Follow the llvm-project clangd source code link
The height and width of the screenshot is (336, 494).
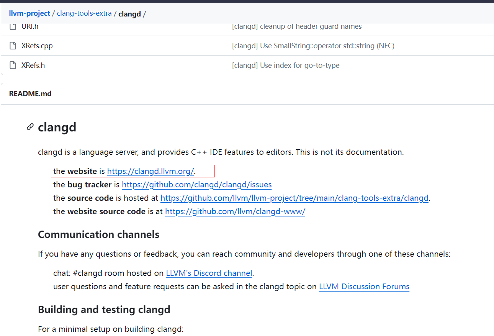click(x=294, y=198)
